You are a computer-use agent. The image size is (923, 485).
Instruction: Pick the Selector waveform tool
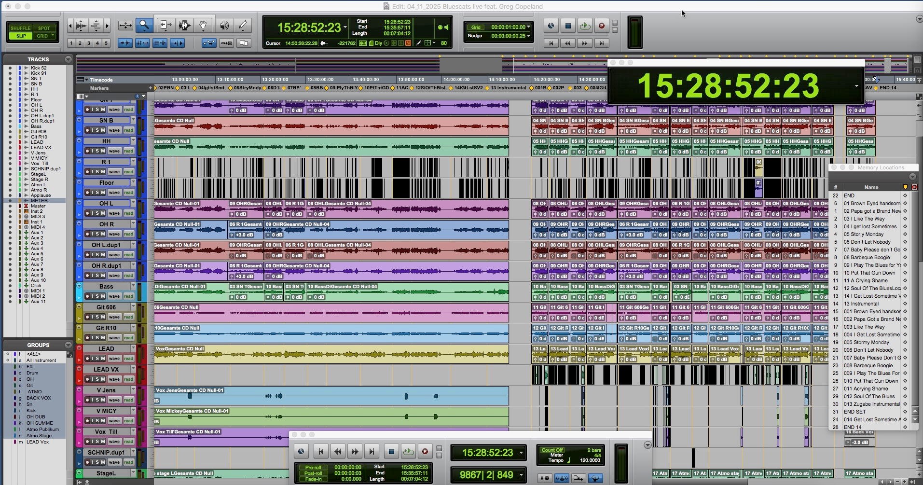coord(184,26)
